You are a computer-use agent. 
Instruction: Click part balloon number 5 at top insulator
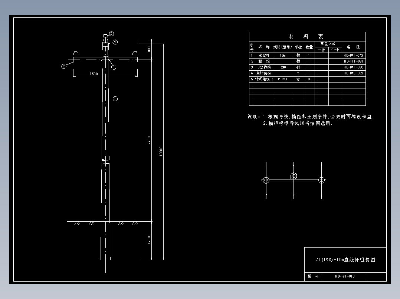(x=111, y=34)
